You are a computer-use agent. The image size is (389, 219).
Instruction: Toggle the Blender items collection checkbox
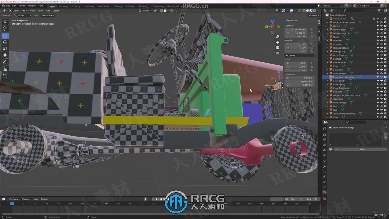(x=374, y=19)
